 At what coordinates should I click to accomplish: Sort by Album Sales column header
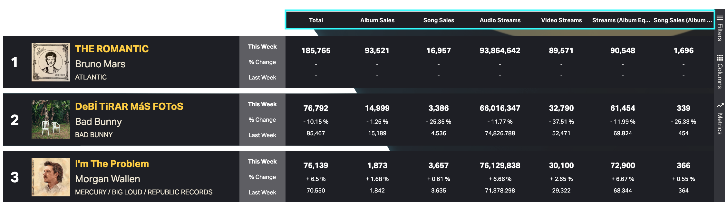pos(377,20)
